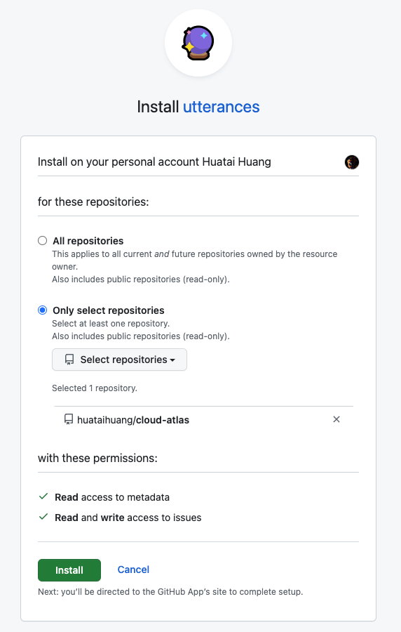Click the All repositories label text

88,241
